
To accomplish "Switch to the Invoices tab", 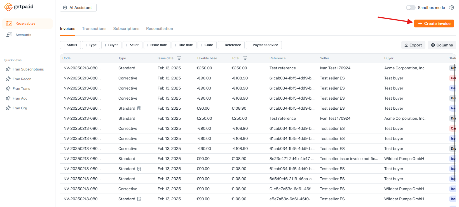I will (67, 29).
